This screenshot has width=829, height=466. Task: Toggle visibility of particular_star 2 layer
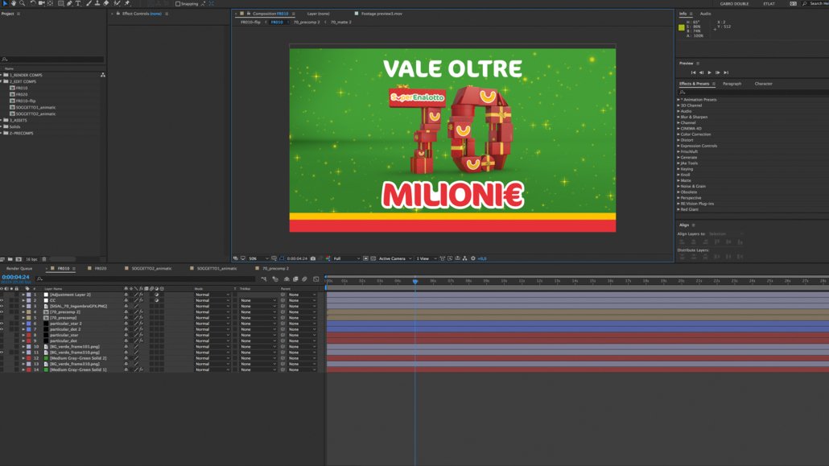pos(2,324)
